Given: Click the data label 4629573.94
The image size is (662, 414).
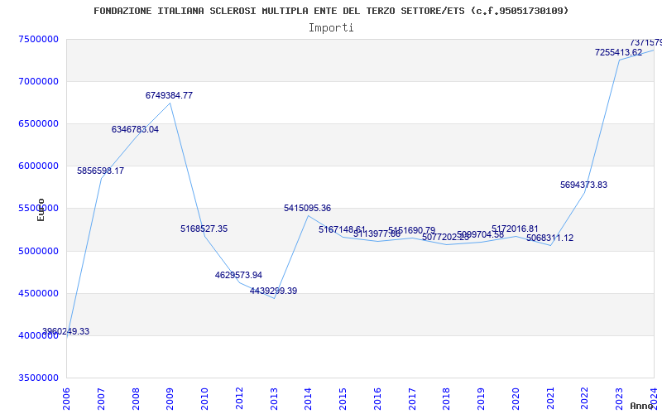Looking at the screenshot, I should pyautogui.click(x=238, y=276).
